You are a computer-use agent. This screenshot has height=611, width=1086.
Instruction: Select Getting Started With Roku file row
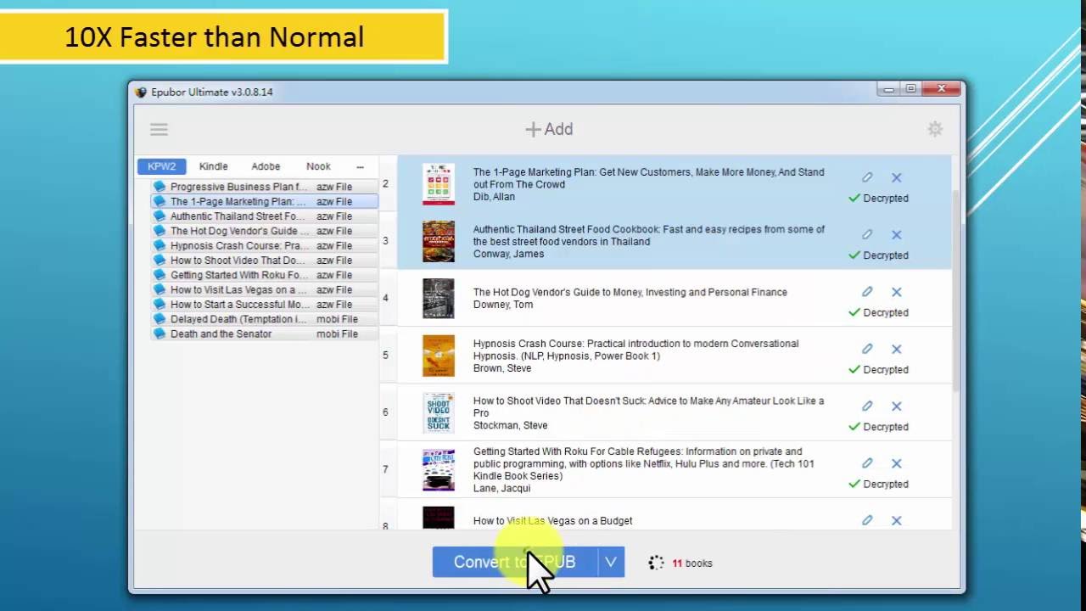click(x=264, y=275)
